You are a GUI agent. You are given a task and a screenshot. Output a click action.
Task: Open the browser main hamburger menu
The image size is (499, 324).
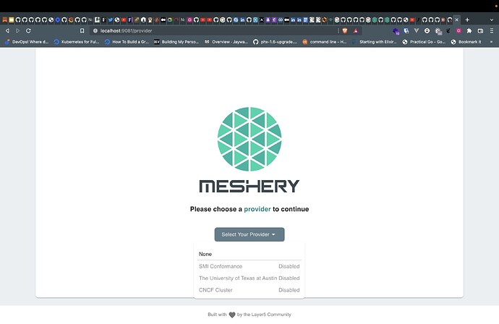pos(492,30)
